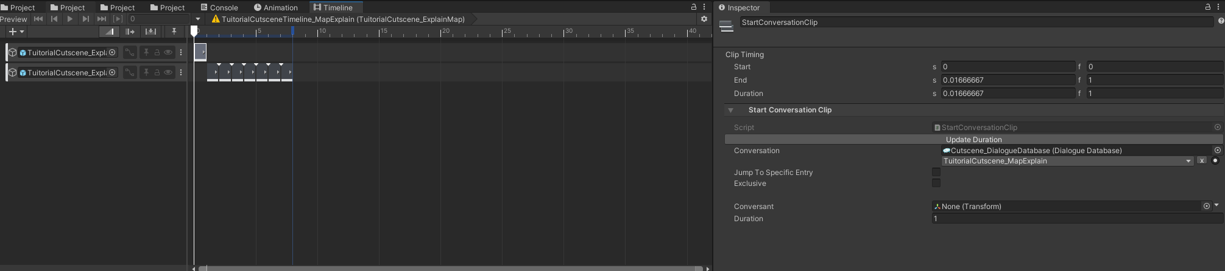Image resolution: width=1225 pixels, height=271 pixels.
Task: Lock the first track
Action: (x=157, y=52)
